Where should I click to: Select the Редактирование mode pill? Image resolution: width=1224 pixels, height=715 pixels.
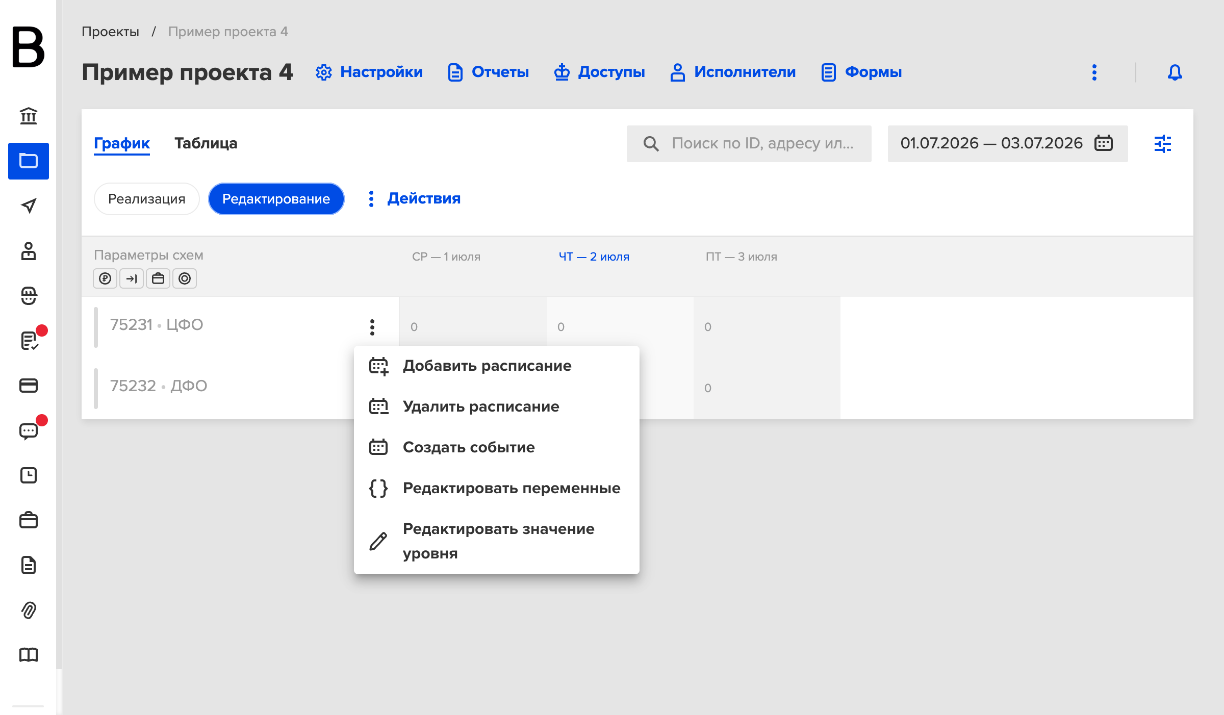tap(276, 199)
